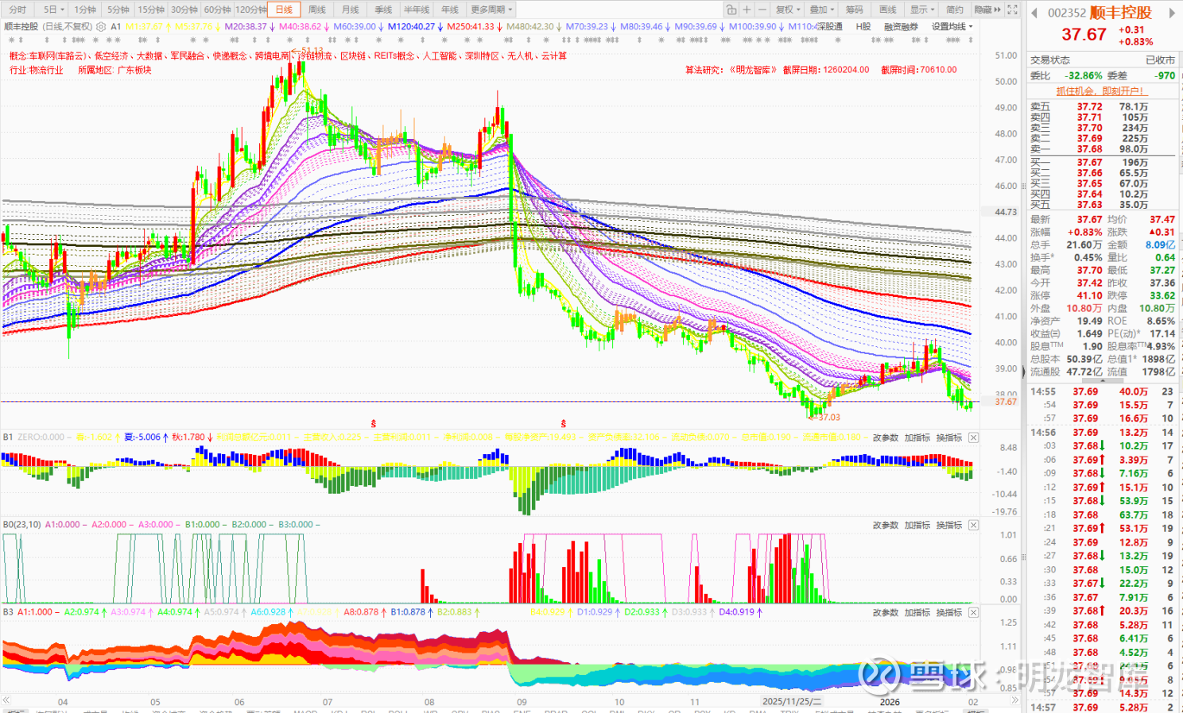This screenshot has height=713, width=1183.
Task: Click the first S event marker
Action: [374, 424]
